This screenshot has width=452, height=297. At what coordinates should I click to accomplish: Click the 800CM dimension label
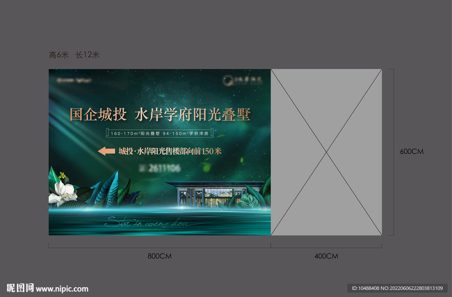(x=160, y=256)
